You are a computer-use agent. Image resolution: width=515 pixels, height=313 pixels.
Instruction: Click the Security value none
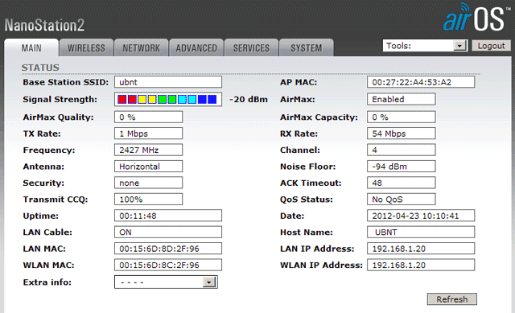tap(148, 183)
